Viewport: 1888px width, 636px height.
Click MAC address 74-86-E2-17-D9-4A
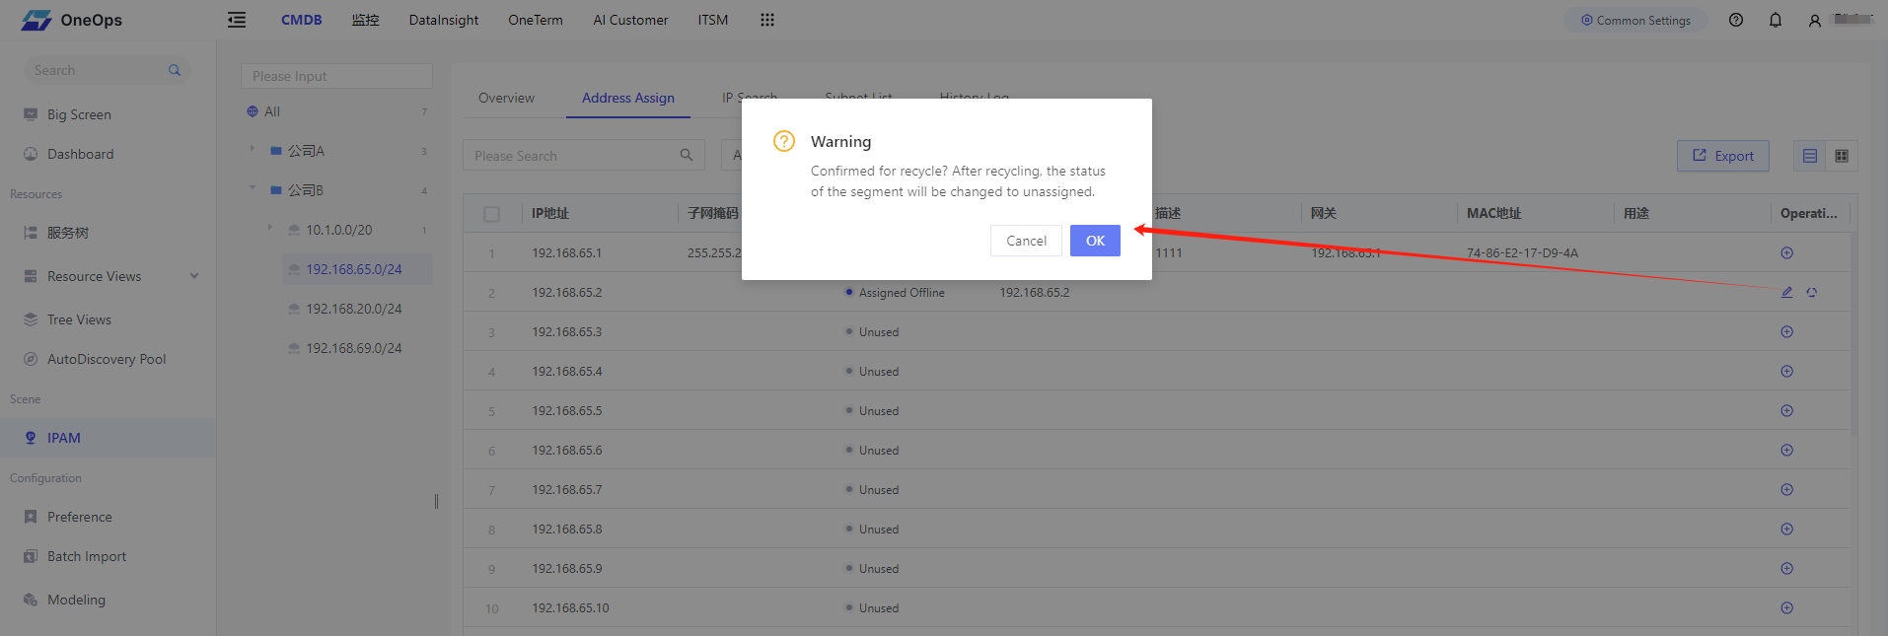[1522, 253]
